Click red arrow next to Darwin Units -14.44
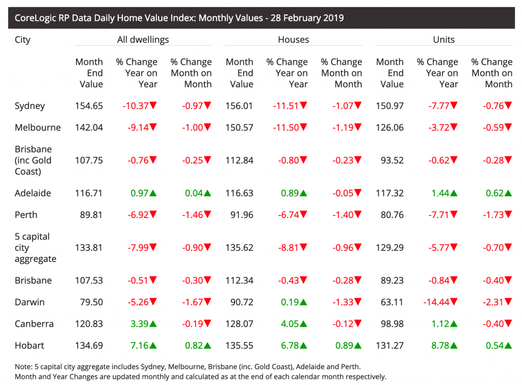This screenshot has height=385, width=522. point(454,302)
